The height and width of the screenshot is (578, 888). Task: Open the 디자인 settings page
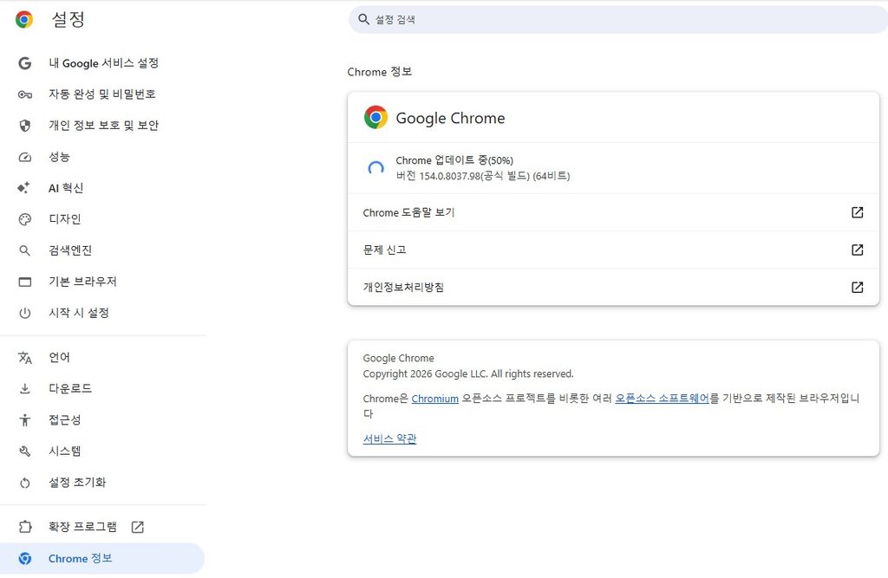point(102,219)
